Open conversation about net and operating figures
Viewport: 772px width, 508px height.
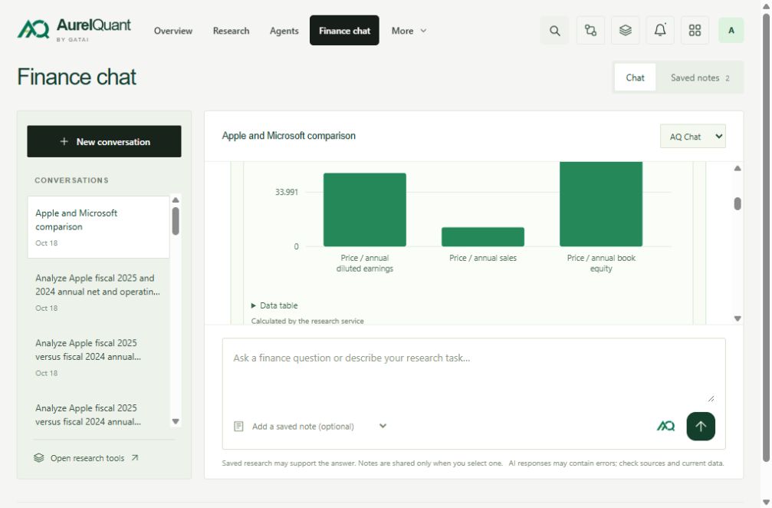pos(98,292)
